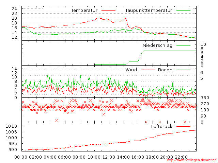The height and width of the screenshot is (163, 218).
Task: Click the 22 temperature axis value
Action: tap(14, 14)
